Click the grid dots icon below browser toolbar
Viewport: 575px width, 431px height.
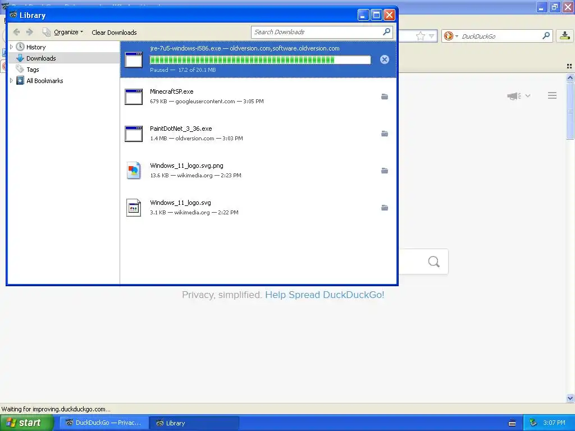(x=569, y=66)
